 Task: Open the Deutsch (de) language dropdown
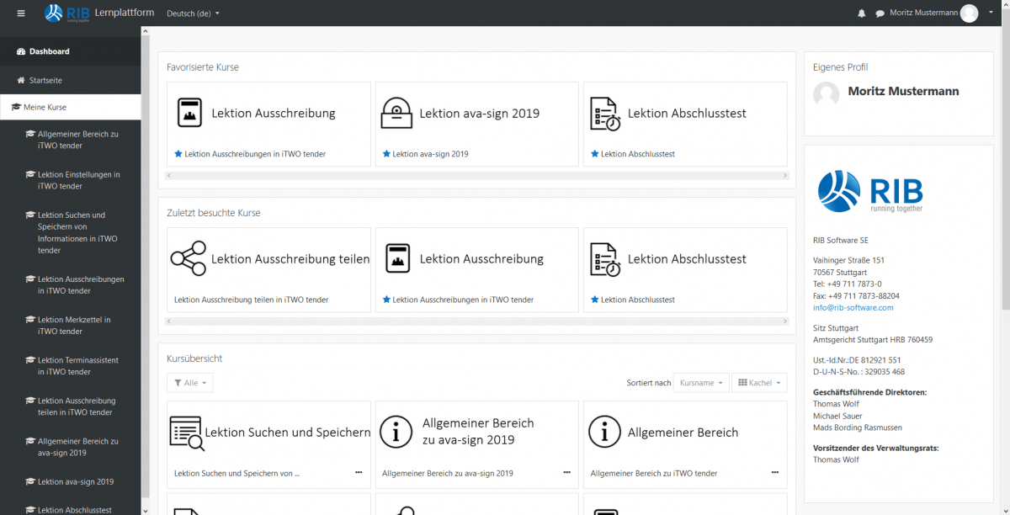click(x=193, y=13)
